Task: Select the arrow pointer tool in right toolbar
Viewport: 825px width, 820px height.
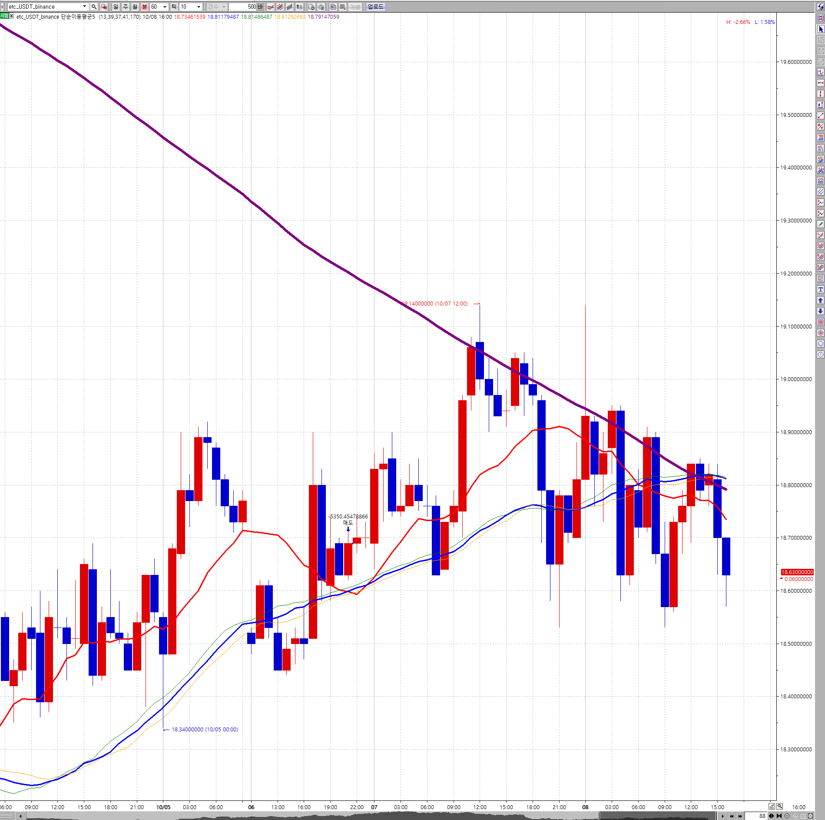Action: (x=820, y=29)
